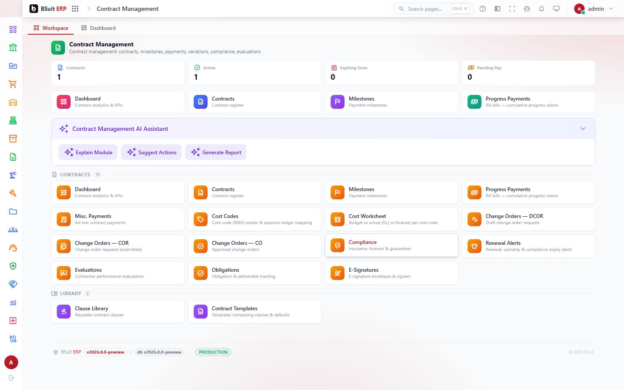
Task: Switch to the Workspace tab
Action: 51,28
